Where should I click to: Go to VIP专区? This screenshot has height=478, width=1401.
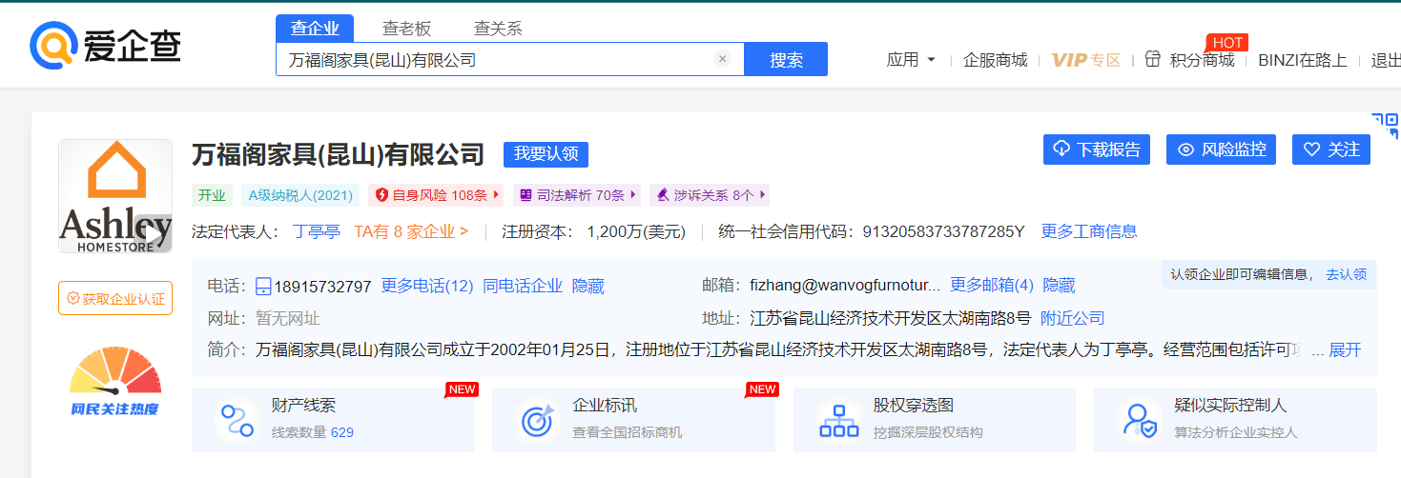(x=1086, y=60)
